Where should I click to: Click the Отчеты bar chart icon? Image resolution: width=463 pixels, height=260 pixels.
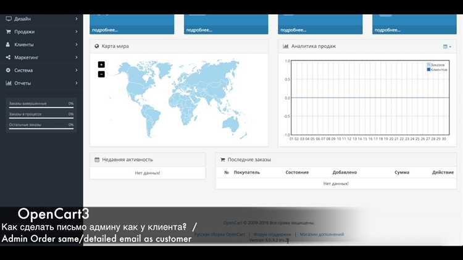9,83
